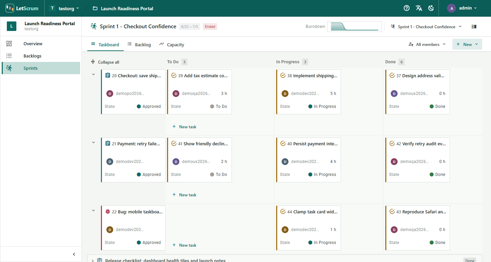Image resolution: width=491 pixels, height=262 pixels.
Task: Click the Backlogs list icon in sidebar
Action: tap(9, 56)
